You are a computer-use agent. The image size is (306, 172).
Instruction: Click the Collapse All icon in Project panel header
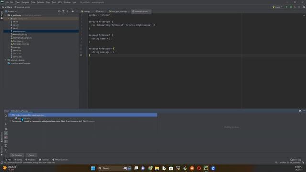67,11
